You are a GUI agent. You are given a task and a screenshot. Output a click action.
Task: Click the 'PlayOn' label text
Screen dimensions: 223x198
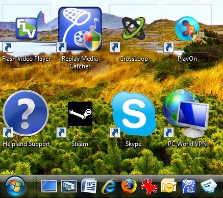pyautogui.click(x=187, y=59)
